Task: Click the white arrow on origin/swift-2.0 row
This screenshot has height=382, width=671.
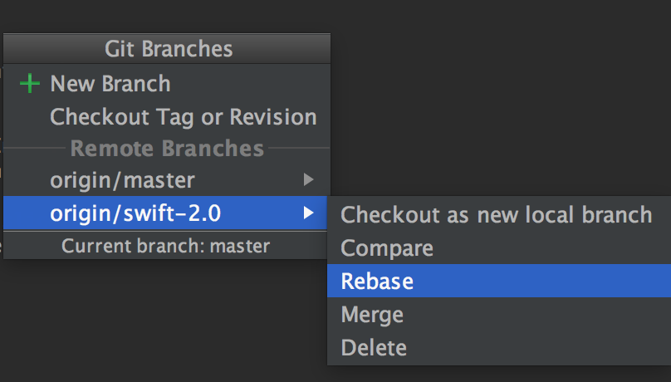Action: pyautogui.click(x=309, y=213)
